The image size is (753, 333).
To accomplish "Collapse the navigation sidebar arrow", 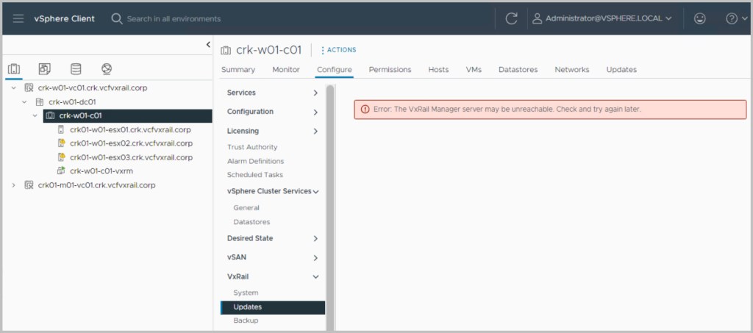I will pyautogui.click(x=208, y=45).
